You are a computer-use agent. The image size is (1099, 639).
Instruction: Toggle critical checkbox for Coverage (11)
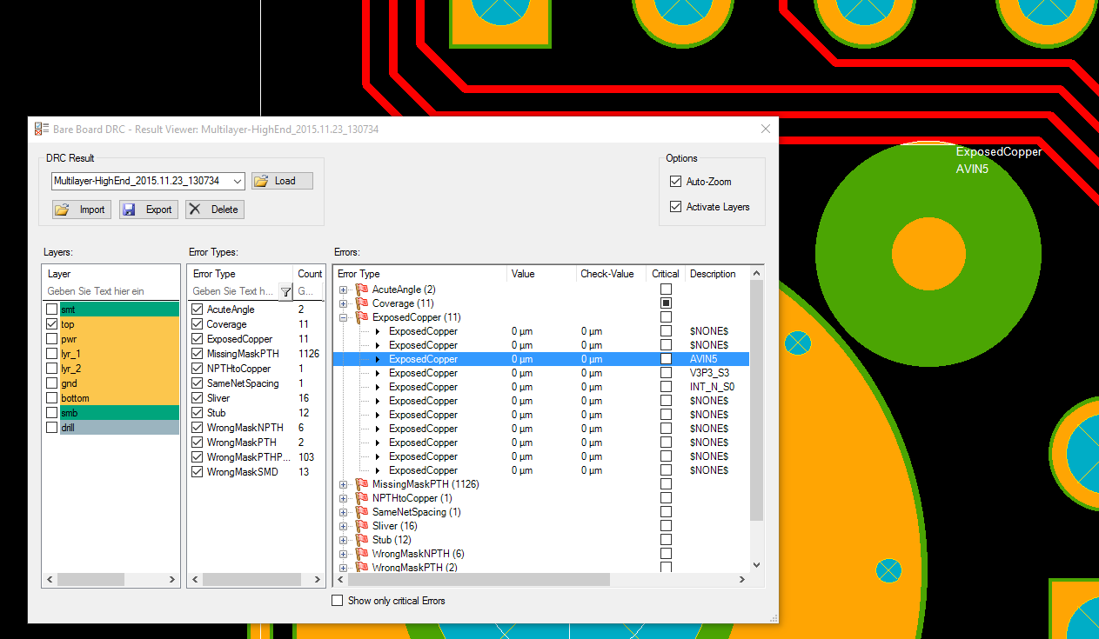click(666, 303)
